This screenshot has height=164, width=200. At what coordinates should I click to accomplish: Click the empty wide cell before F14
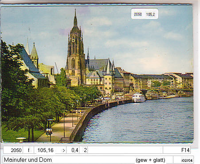point(125,150)
